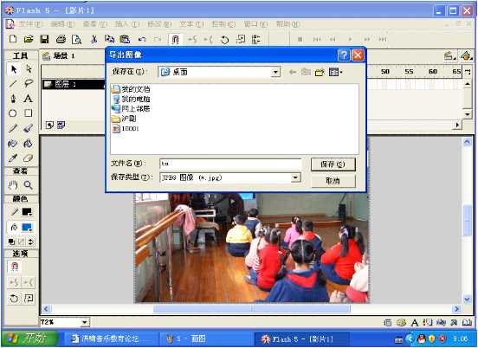
Task: Select the Arrow tool in toolbox
Action: [x=14, y=69]
